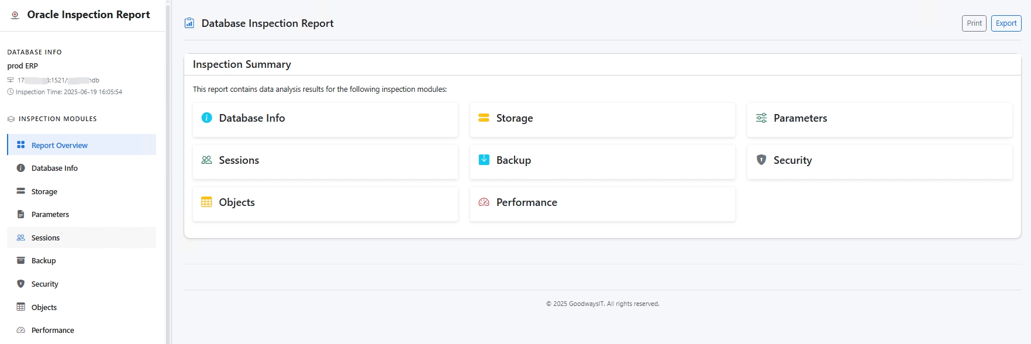Click the Export button
Screen dimensions: 1031x344
pos(1006,23)
